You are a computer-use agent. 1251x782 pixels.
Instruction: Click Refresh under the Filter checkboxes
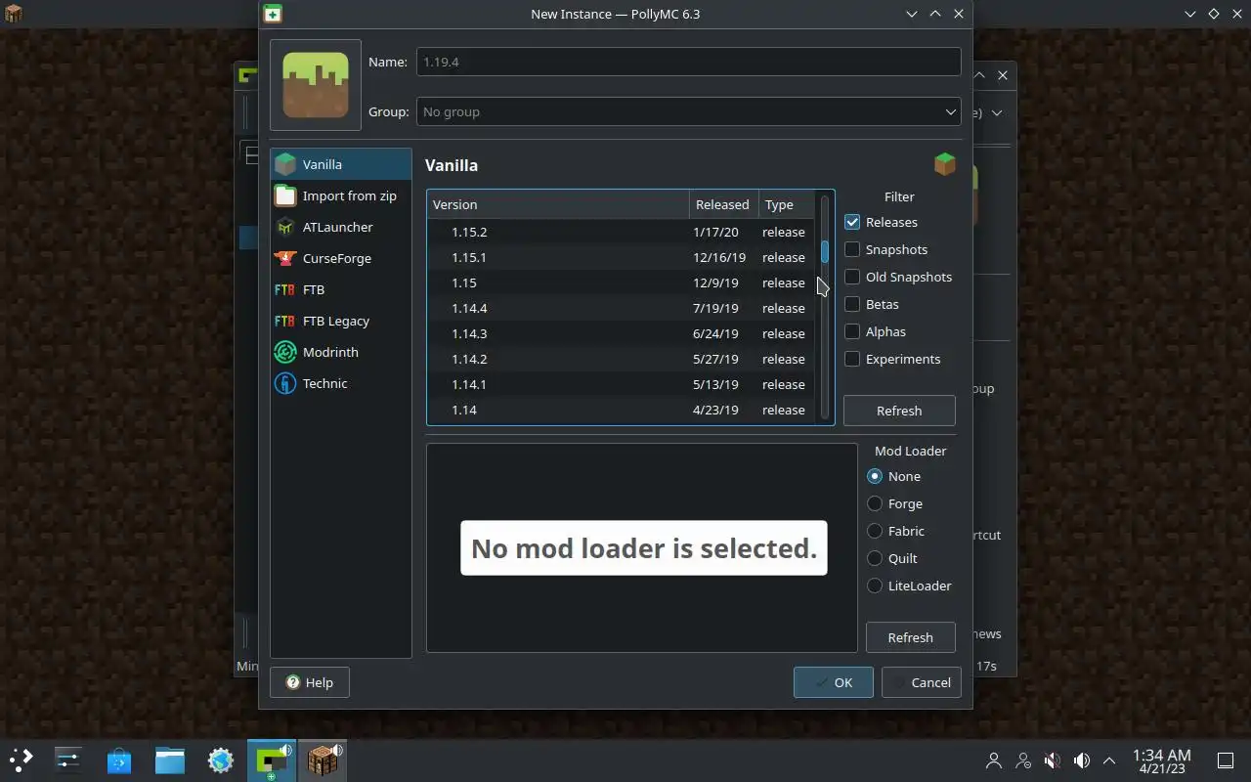(x=899, y=411)
